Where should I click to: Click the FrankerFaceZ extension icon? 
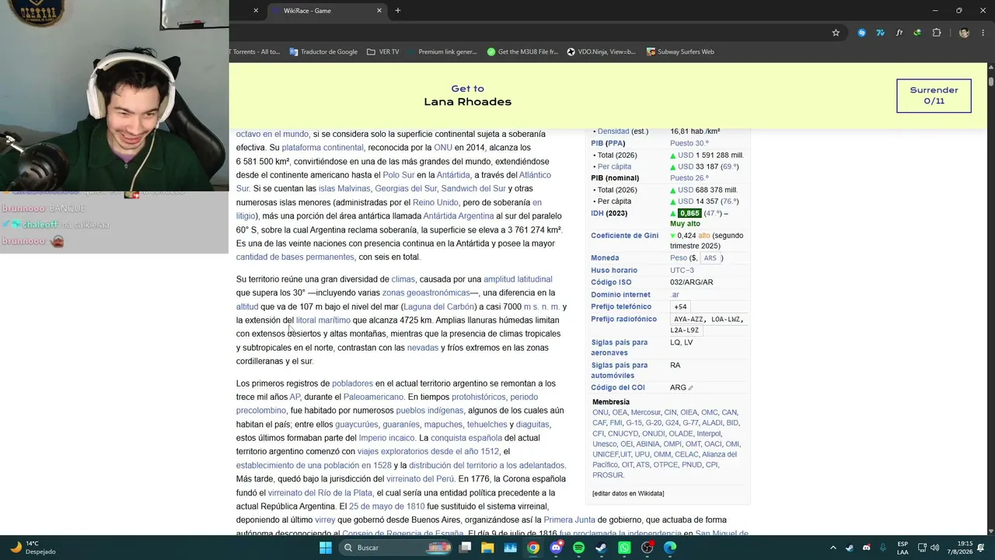(x=899, y=33)
